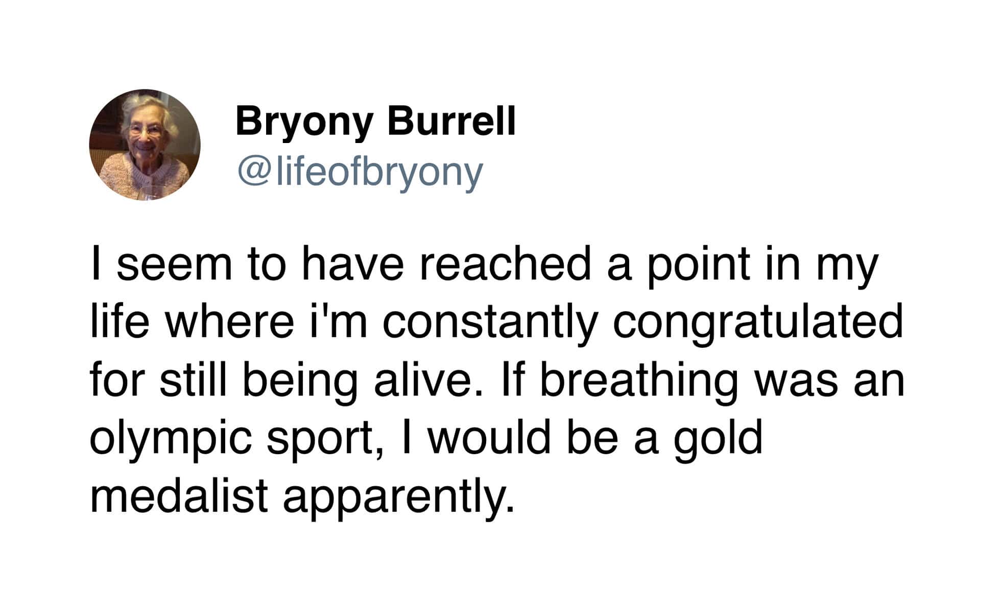Click Bryony Burrell's profile picture
Viewport: 1003px width, 613px height.
[x=145, y=145]
